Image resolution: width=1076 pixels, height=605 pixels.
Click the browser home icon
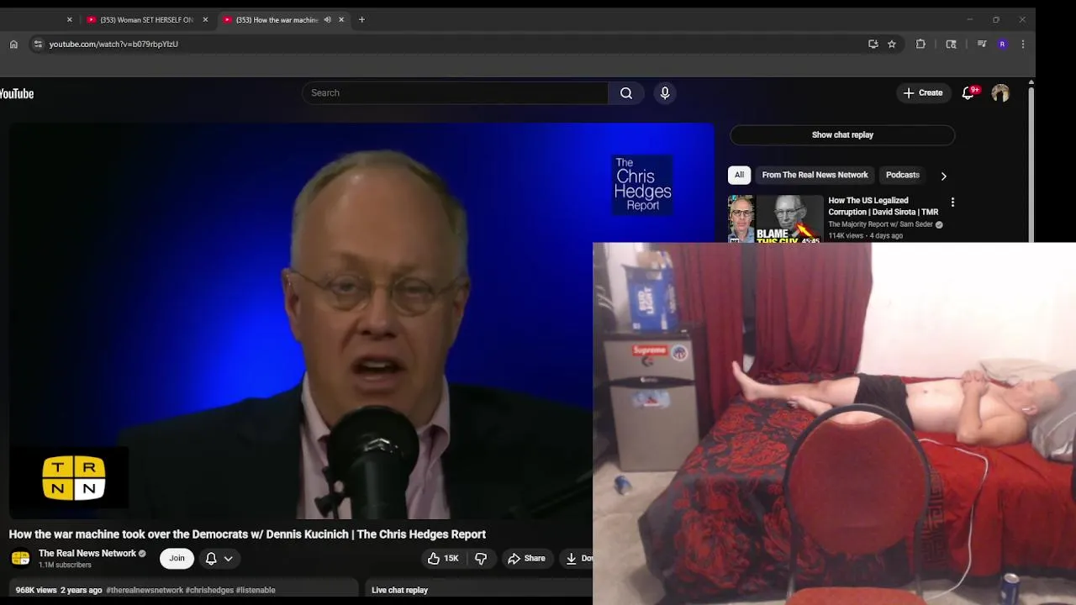click(x=13, y=44)
